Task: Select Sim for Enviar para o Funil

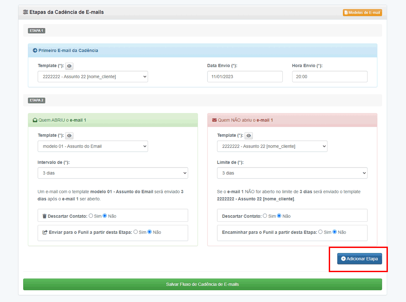Action: coord(136,232)
